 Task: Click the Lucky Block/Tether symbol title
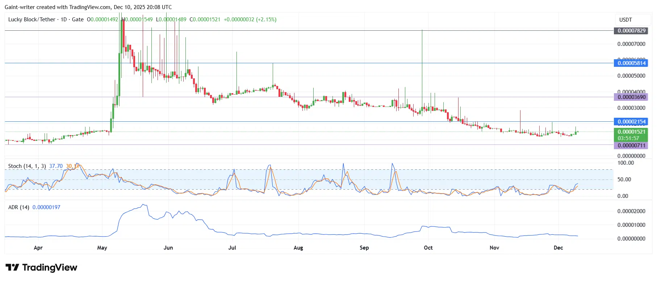[x=32, y=20]
